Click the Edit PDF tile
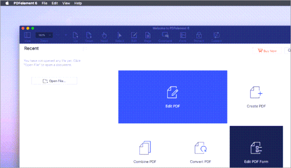The height and width of the screenshot is (168, 291). (173, 97)
